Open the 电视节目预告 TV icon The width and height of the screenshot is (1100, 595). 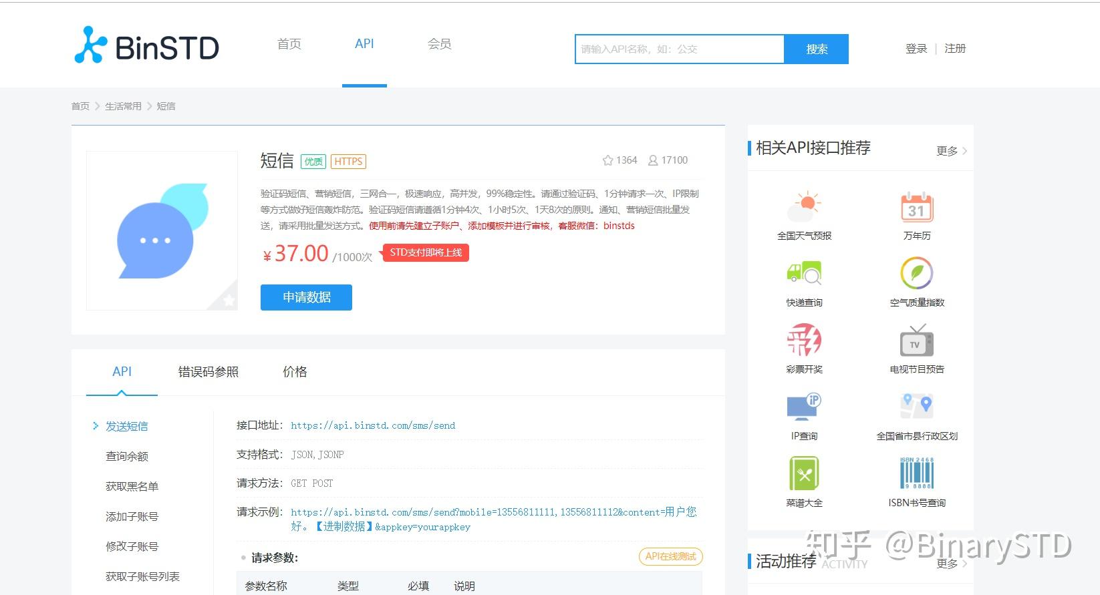[917, 340]
